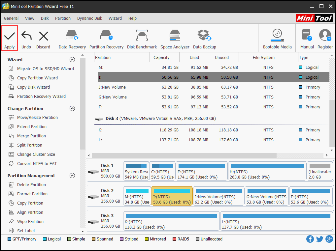Collapse the Wizard section

pyautogui.click(x=72, y=60)
